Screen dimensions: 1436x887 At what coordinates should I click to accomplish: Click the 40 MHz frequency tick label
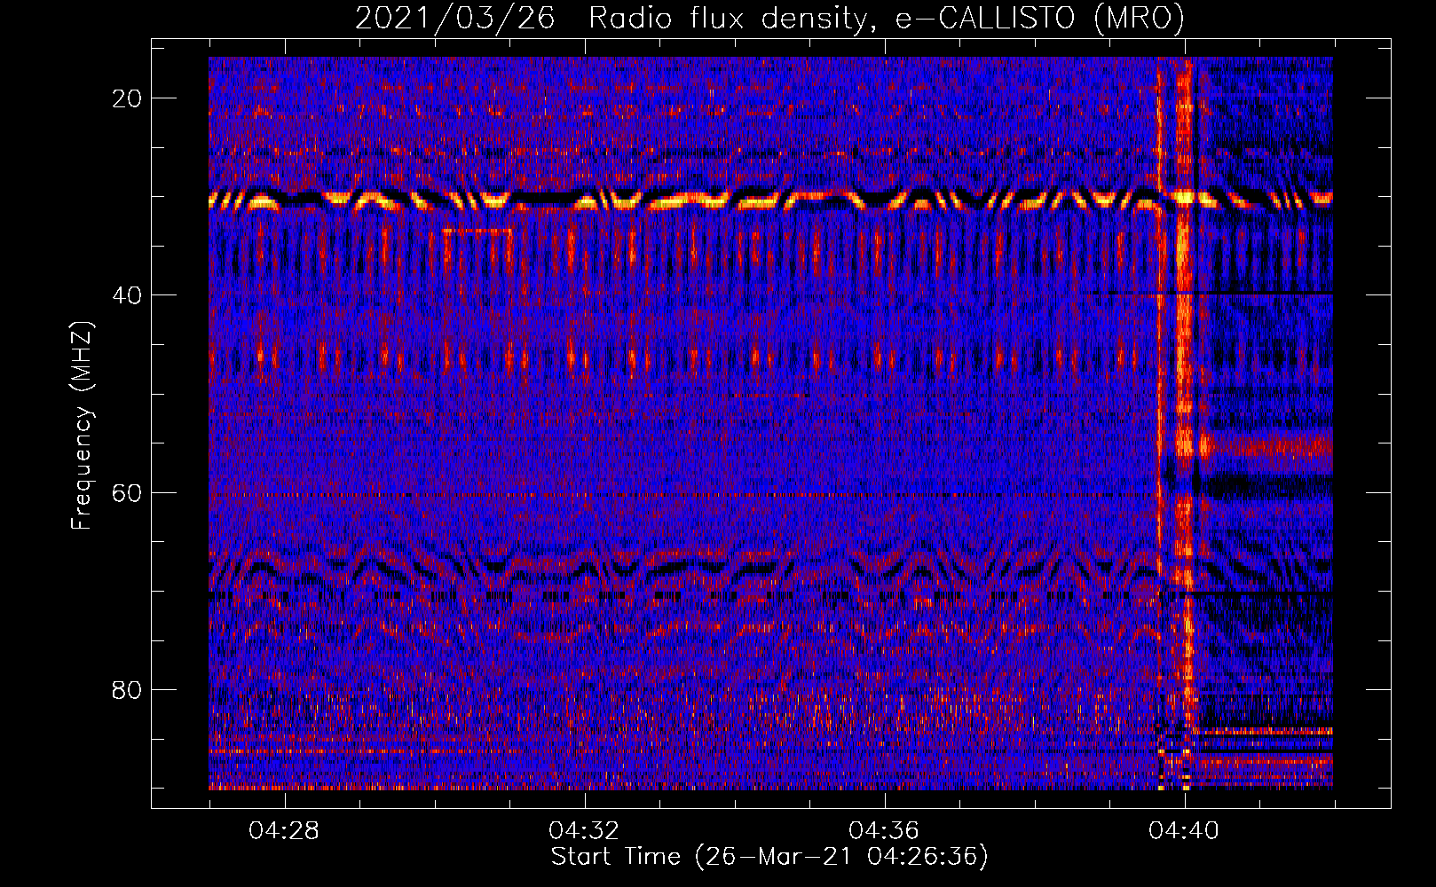[x=128, y=295]
